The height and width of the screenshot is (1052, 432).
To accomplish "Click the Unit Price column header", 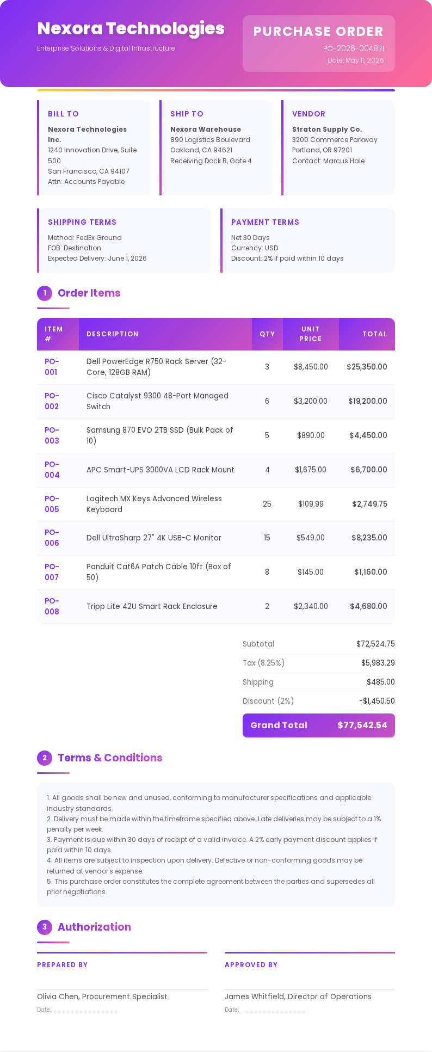I will tap(311, 334).
